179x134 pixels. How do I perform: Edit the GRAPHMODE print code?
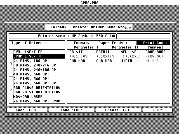coord(156,52)
